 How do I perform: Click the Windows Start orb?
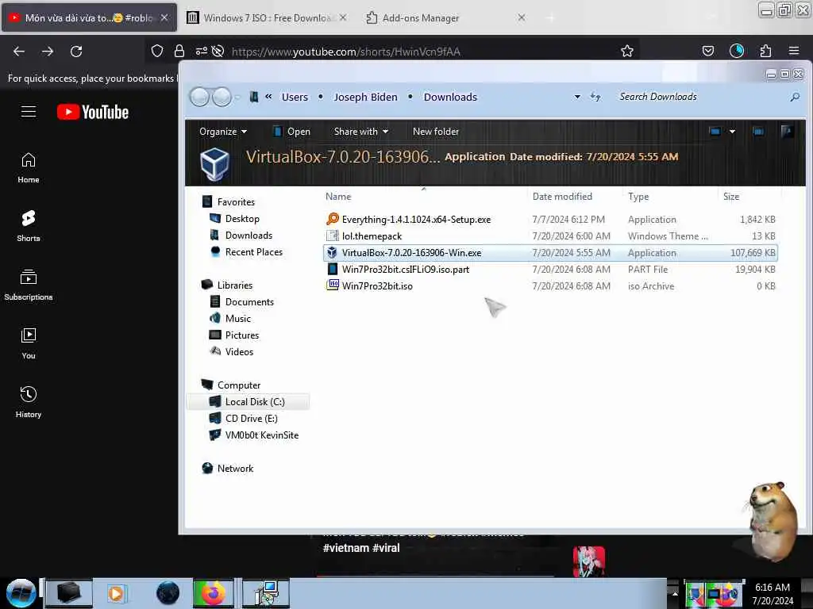(x=21, y=593)
